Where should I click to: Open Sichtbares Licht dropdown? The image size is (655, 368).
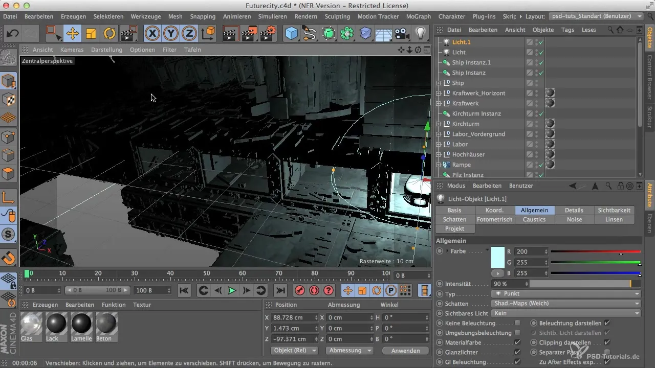coord(566,313)
